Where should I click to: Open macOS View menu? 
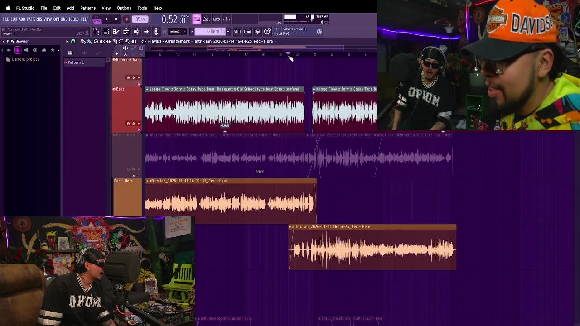[x=106, y=8]
